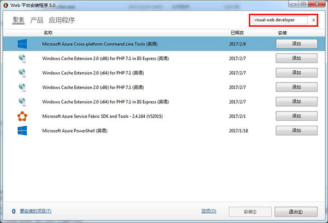Click the Windows logo icon beside Azure PowerShell
This screenshot has width=328, height=223.
click(22, 131)
